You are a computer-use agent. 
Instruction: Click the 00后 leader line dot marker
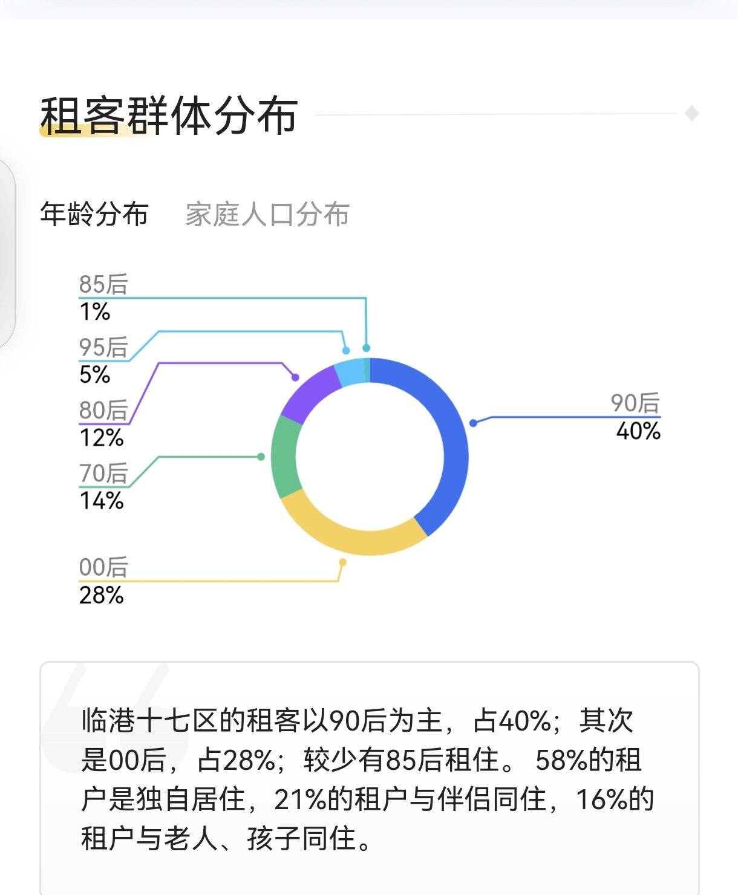pos(342,562)
